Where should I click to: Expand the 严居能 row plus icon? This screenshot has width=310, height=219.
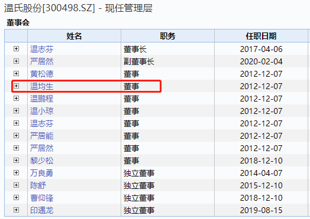pos(16,136)
